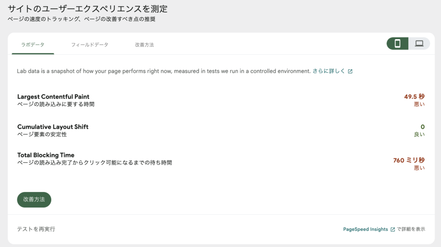This screenshot has width=441, height=247.
Task: Click external icon next to PageSpeed Insights
Action: [x=393, y=230]
